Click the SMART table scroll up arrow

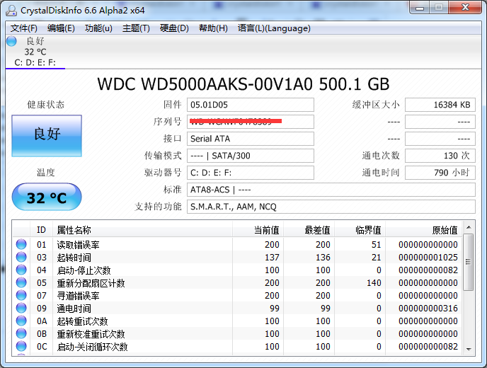point(469,227)
